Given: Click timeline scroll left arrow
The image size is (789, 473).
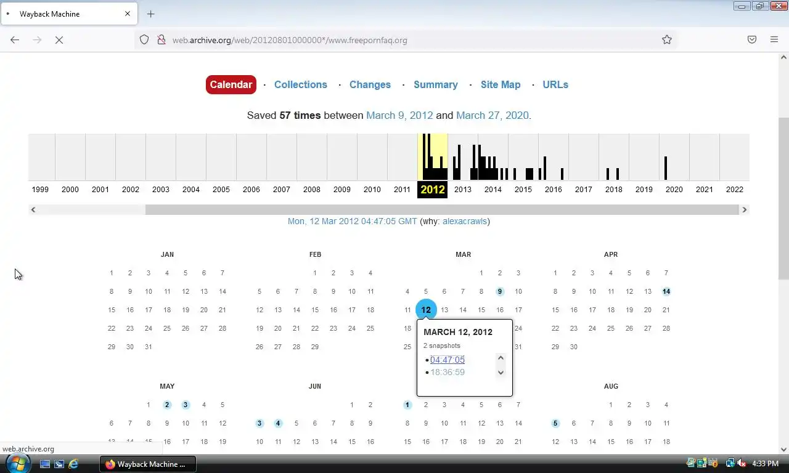Looking at the screenshot, I should pyautogui.click(x=33, y=209).
